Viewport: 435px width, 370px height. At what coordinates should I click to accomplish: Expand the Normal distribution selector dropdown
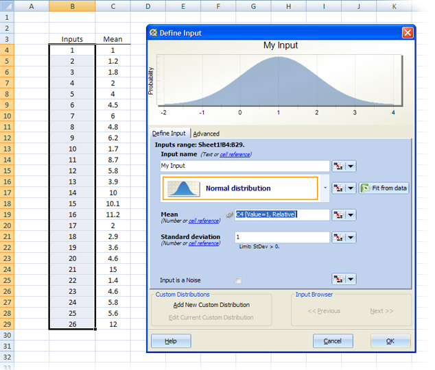tap(324, 188)
